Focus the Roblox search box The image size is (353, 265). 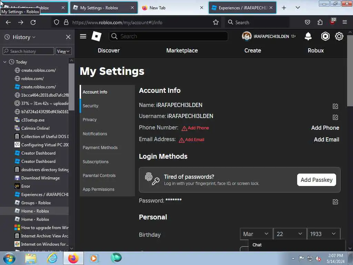tap(168, 36)
